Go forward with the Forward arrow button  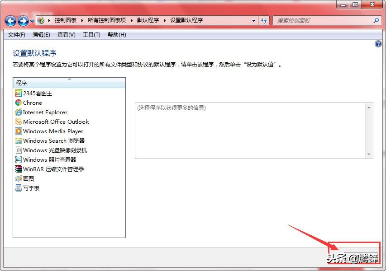pos(24,21)
